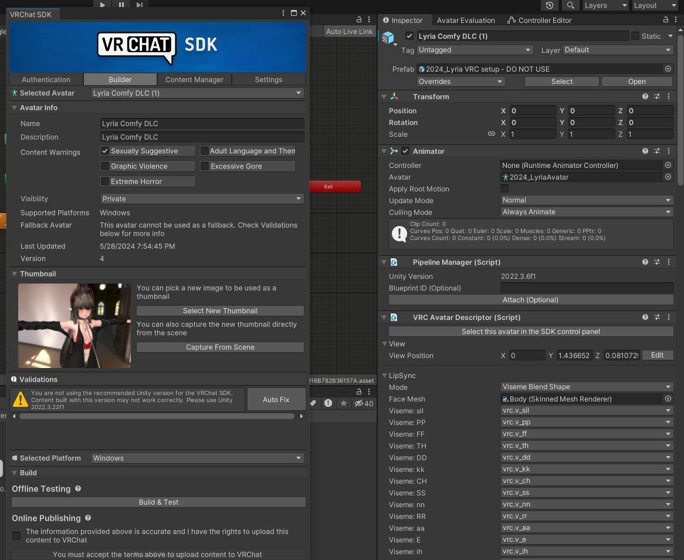Open the Selected Platform dropdown

(x=197, y=458)
